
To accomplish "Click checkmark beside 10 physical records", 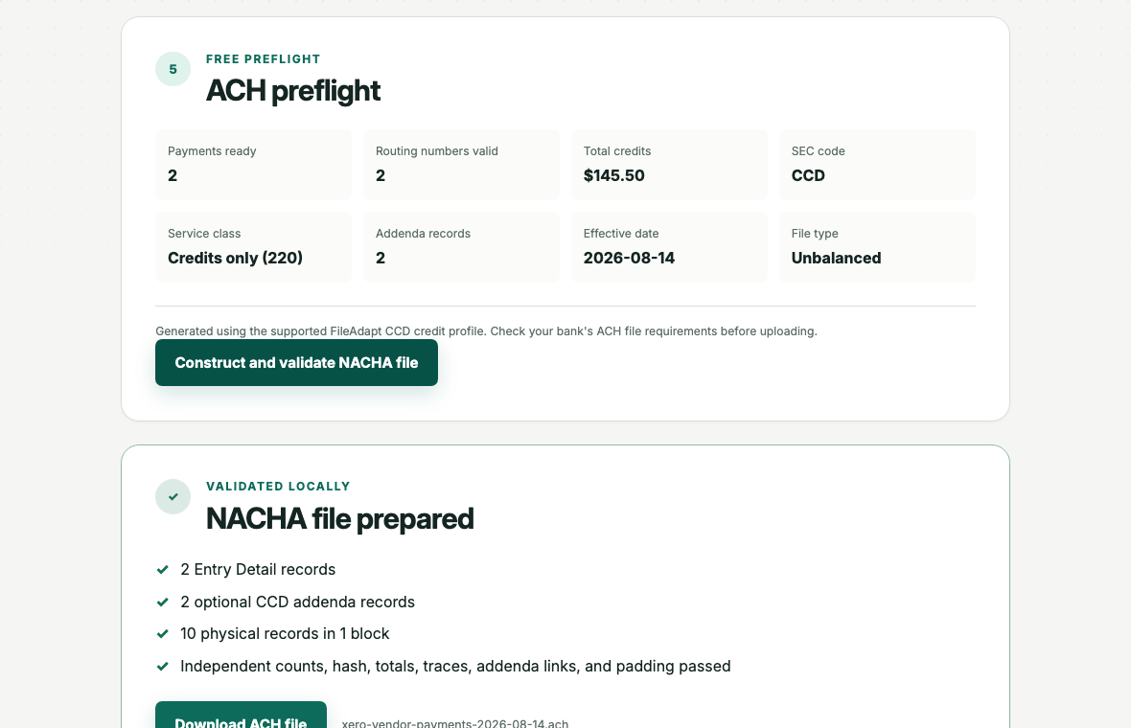I will [x=162, y=633].
